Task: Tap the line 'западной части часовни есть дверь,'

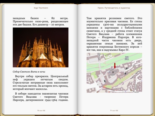Action: point(114,40)
